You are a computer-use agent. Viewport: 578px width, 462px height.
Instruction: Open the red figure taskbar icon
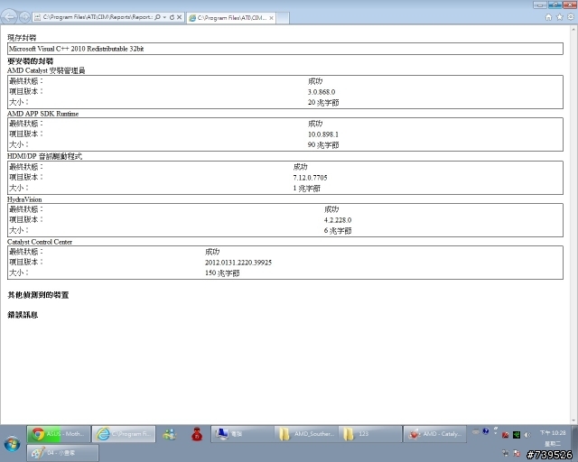pyautogui.click(x=197, y=434)
